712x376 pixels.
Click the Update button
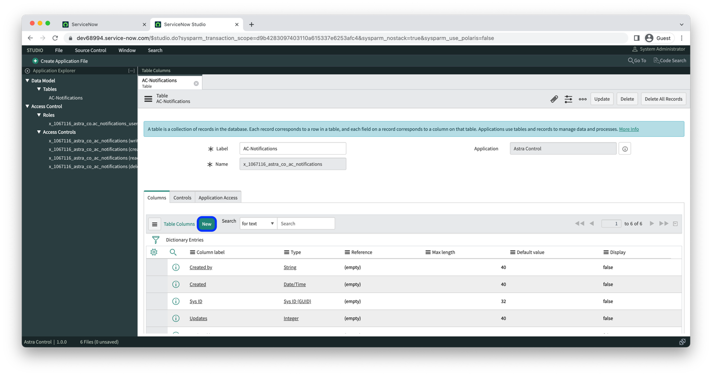[x=601, y=99]
